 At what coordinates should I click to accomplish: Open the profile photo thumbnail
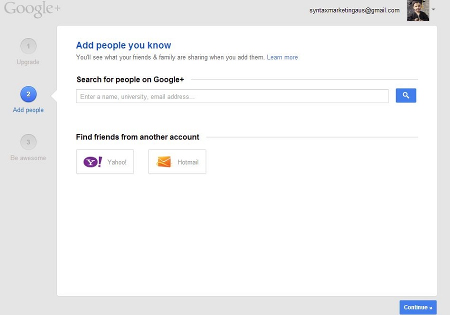[418, 10]
